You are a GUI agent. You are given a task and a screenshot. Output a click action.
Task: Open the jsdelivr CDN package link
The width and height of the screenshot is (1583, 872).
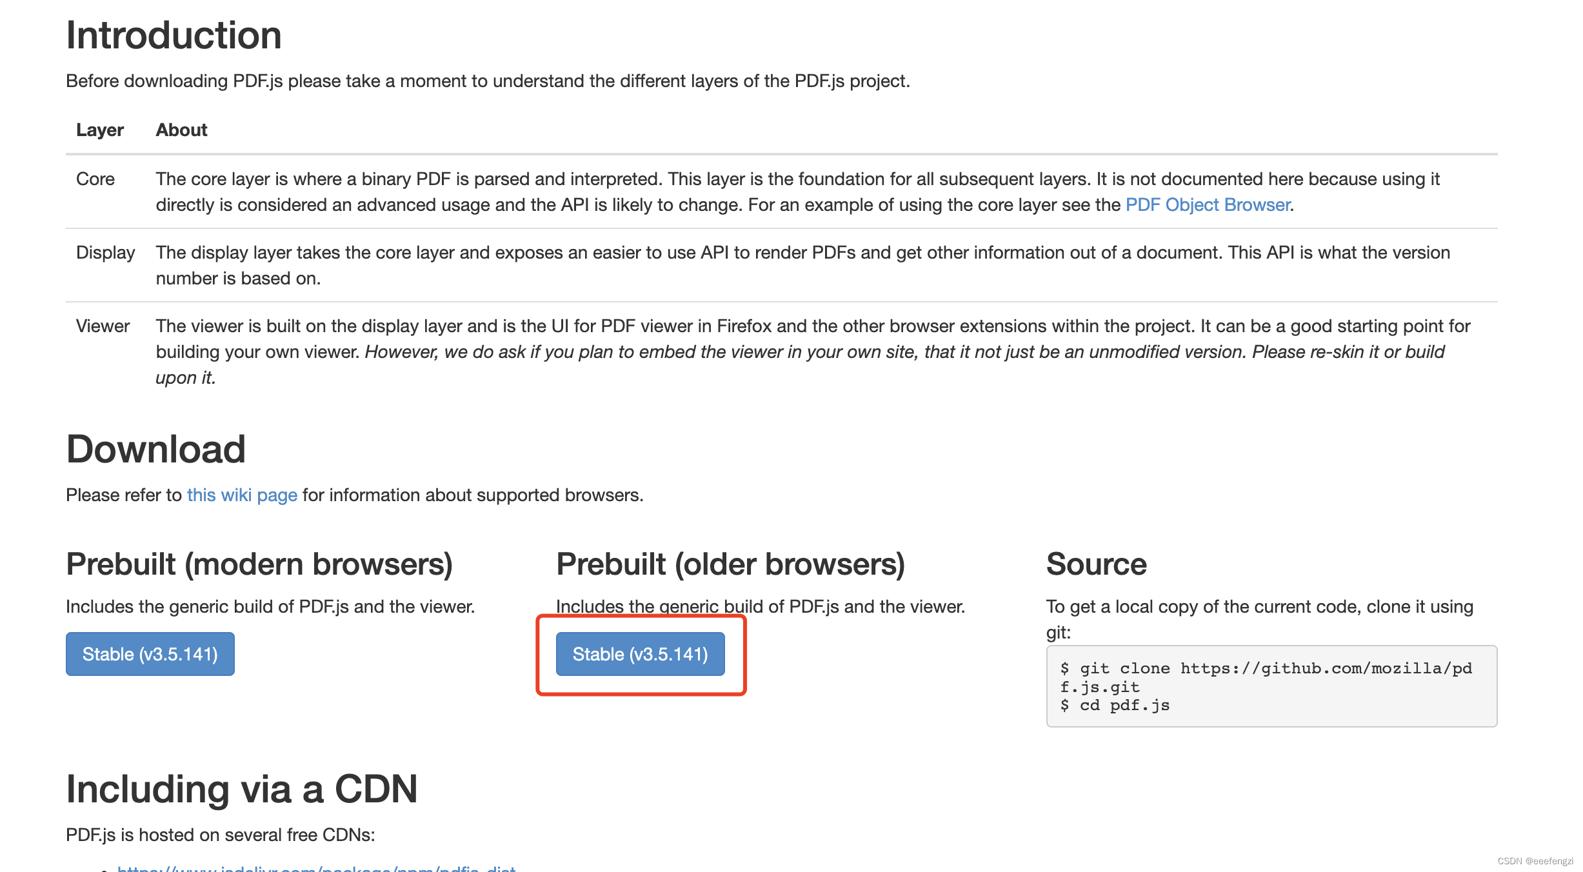click(x=316, y=867)
